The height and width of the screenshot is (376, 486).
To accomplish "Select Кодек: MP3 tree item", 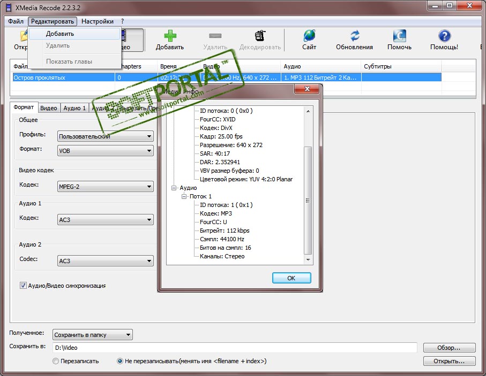I will click(216, 213).
